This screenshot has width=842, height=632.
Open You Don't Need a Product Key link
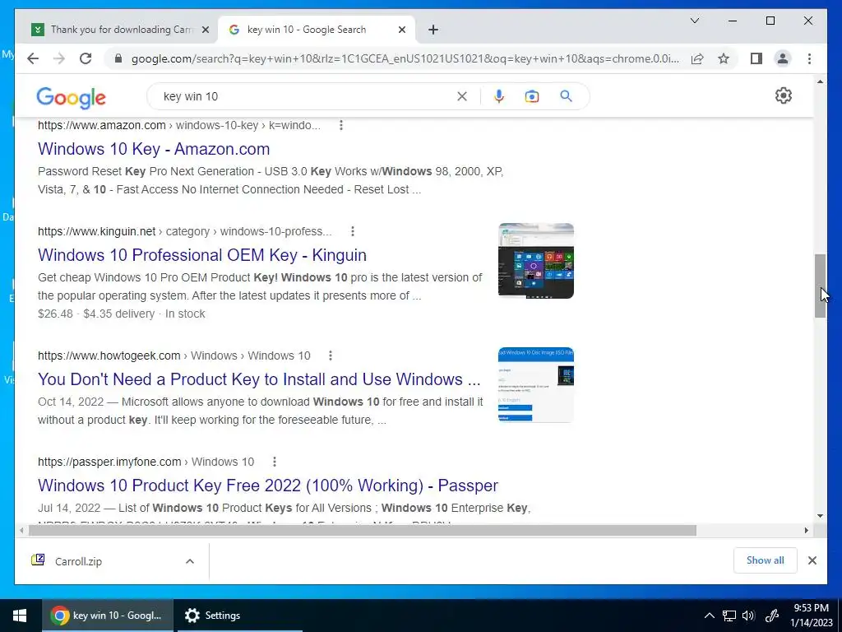[259, 379]
